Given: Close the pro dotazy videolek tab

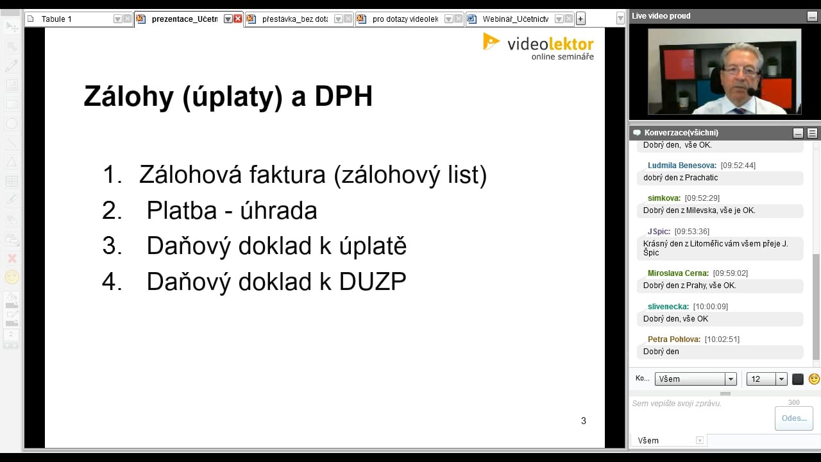Looking at the screenshot, I should pos(459,19).
